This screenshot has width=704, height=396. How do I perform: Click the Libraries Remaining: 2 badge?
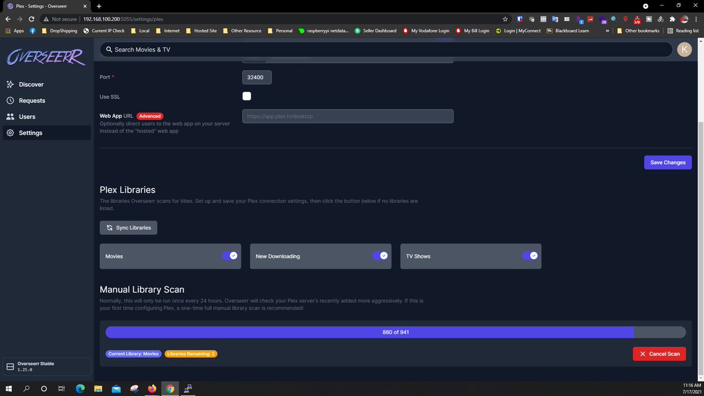pyautogui.click(x=191, y=354)
